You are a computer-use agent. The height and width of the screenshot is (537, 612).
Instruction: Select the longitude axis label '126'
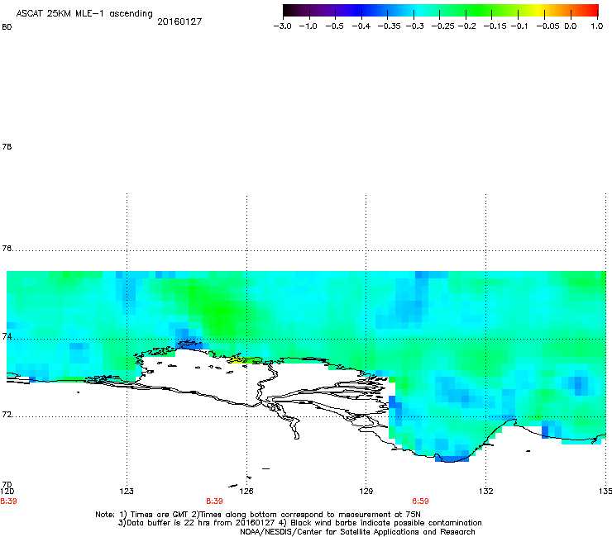pos(246,491)
